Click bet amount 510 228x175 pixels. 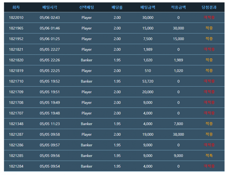(148, 71)
